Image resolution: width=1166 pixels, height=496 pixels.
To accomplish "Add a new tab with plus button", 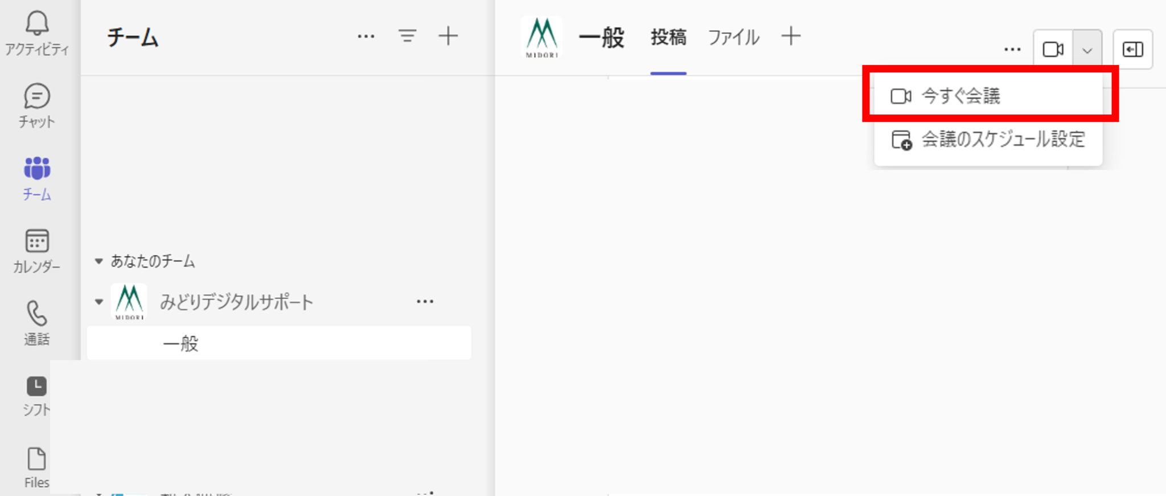I will [791, 36].
